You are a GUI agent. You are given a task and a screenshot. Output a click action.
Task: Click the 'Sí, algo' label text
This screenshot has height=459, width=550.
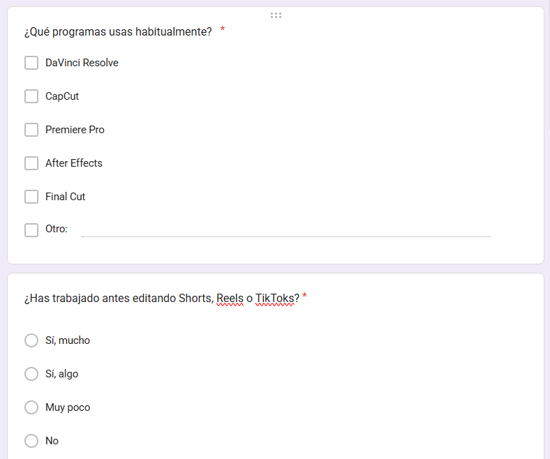61,374
